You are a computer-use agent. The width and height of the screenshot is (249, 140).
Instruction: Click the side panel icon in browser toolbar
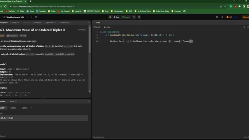point(244,7)
